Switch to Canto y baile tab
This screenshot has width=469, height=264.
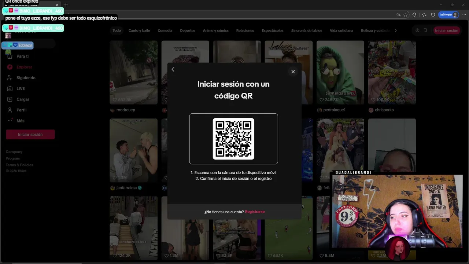[139, 30]
